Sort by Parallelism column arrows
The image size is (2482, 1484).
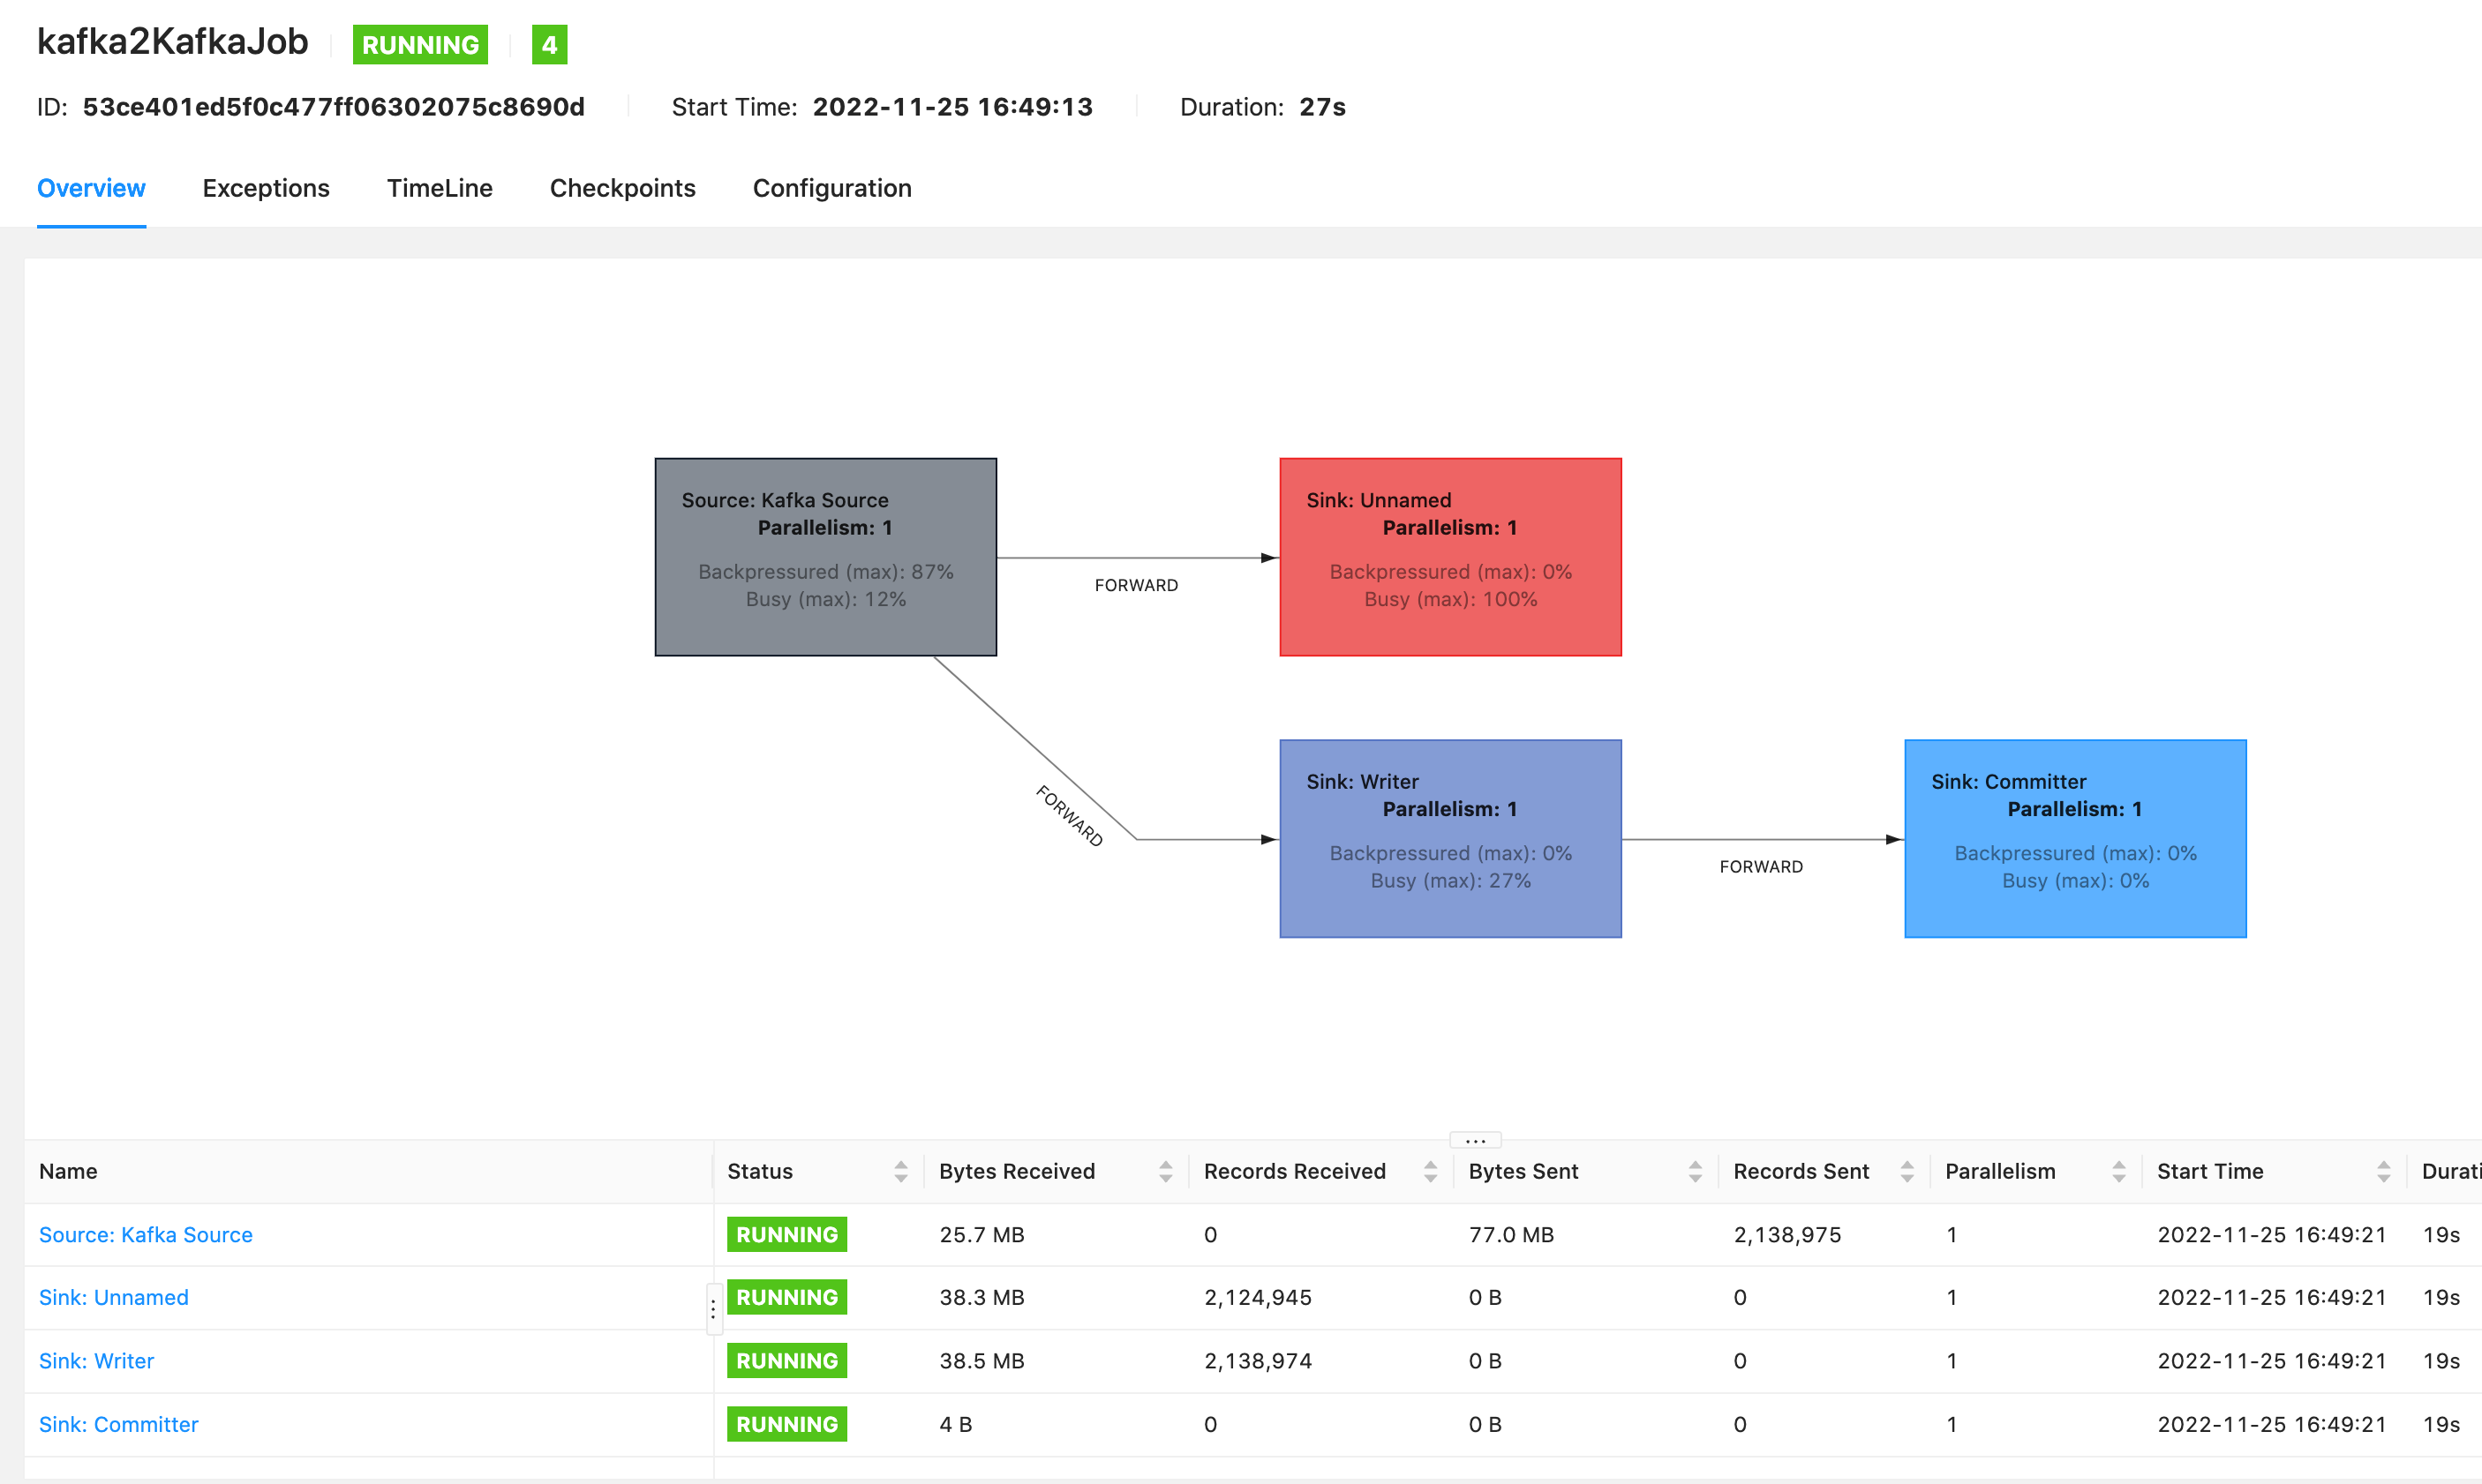point(2119,1171)
